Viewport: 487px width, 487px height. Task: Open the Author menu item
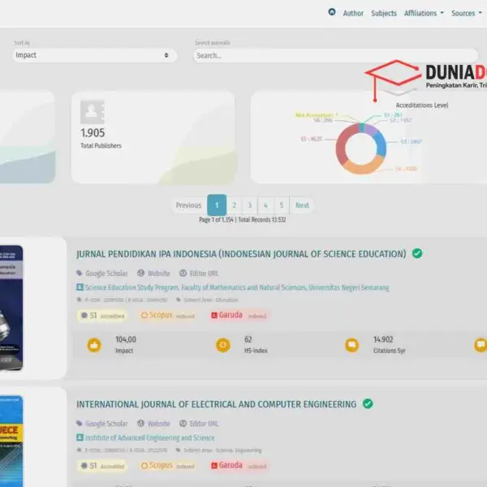point(353,13)
